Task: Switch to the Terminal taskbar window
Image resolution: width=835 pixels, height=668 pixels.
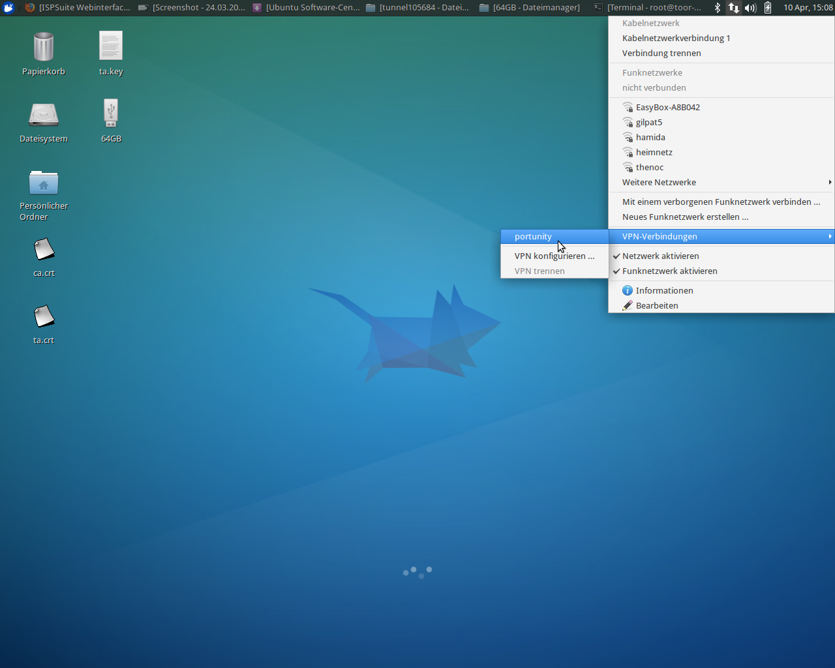Action: (x=647, y=8)
